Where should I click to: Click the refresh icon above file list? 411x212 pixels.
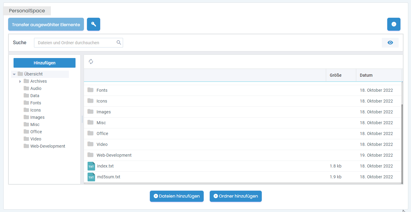[91, 62]
